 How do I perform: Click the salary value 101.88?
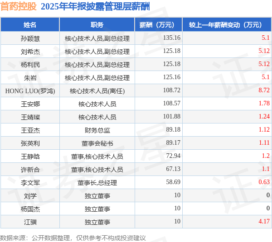[x=172, y=117]
